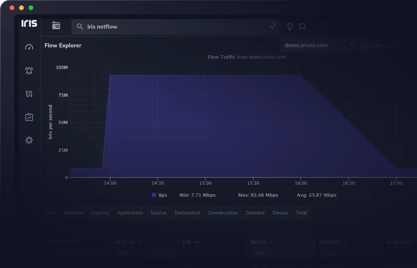Open settings gear in sidebar

coord(29,140)
